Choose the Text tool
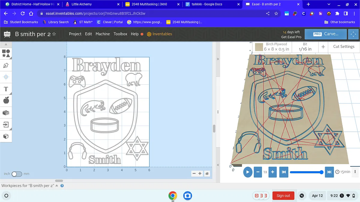The height and width of the screenshot is (202, 360). [6, 89]
